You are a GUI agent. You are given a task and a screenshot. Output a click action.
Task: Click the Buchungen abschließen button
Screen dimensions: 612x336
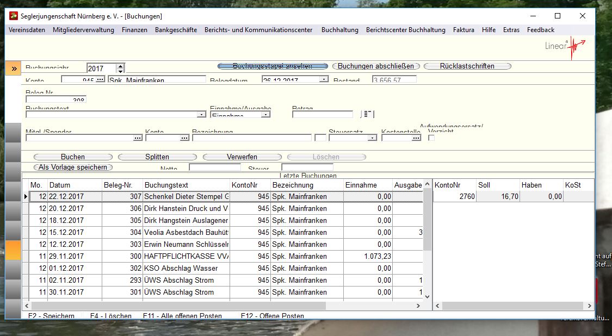click(x=376, y=66)
